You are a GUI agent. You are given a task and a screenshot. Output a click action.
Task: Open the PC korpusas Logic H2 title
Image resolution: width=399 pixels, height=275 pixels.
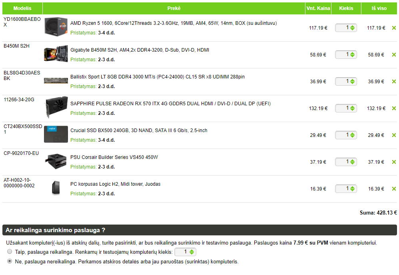click(x=116, y=184)
